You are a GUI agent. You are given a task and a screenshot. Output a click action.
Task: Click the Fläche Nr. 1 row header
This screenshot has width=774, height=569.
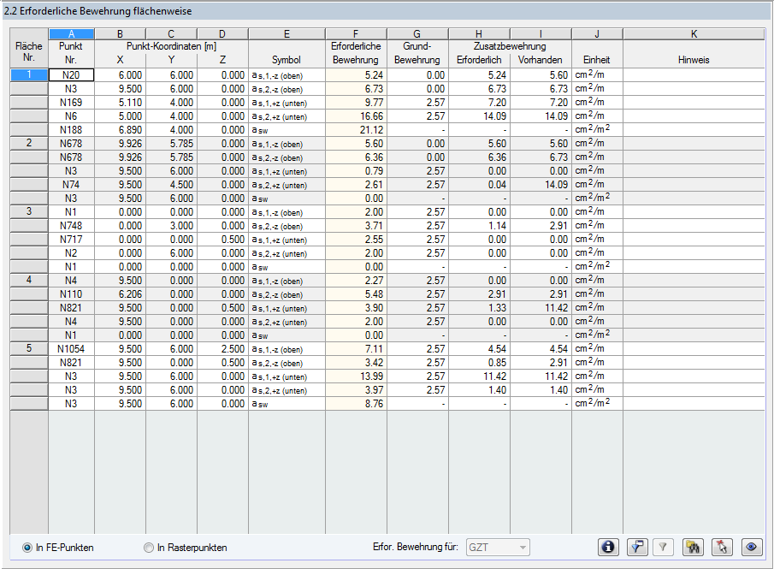pos(29,75)
